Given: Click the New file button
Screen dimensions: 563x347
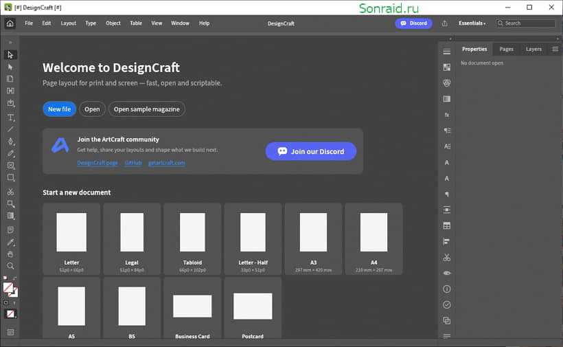Looking at the screenshot, I should (x=59, y=109).
